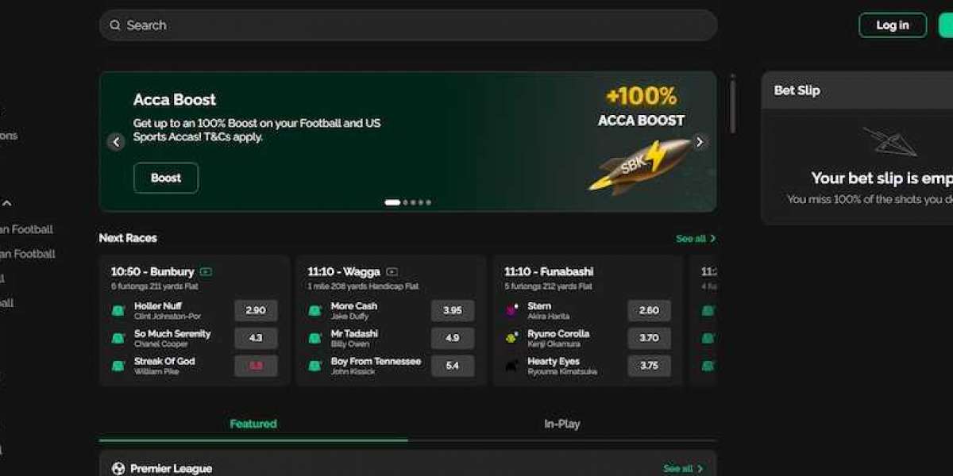
Task: Click the Log in button
Action: (893, 25)
